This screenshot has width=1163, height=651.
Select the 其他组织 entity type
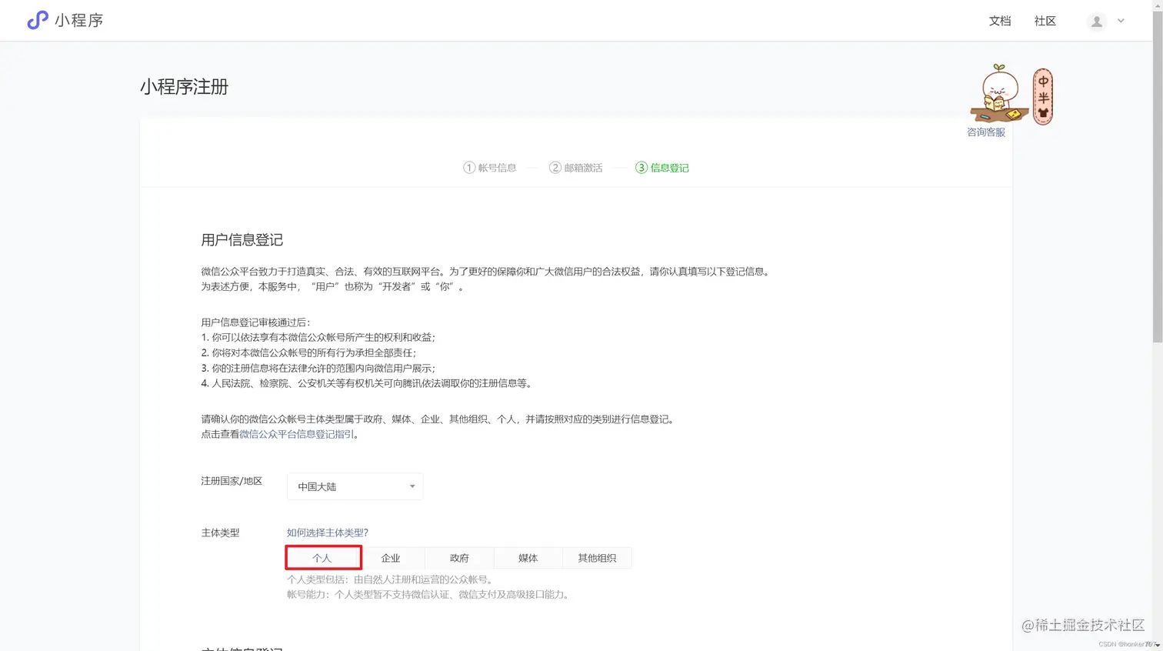tap(598, 557)
